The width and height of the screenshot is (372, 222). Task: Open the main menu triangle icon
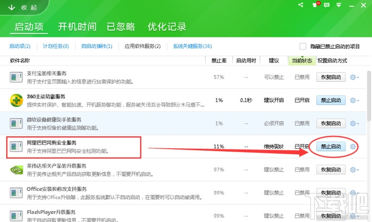click(x=339, y=5)
